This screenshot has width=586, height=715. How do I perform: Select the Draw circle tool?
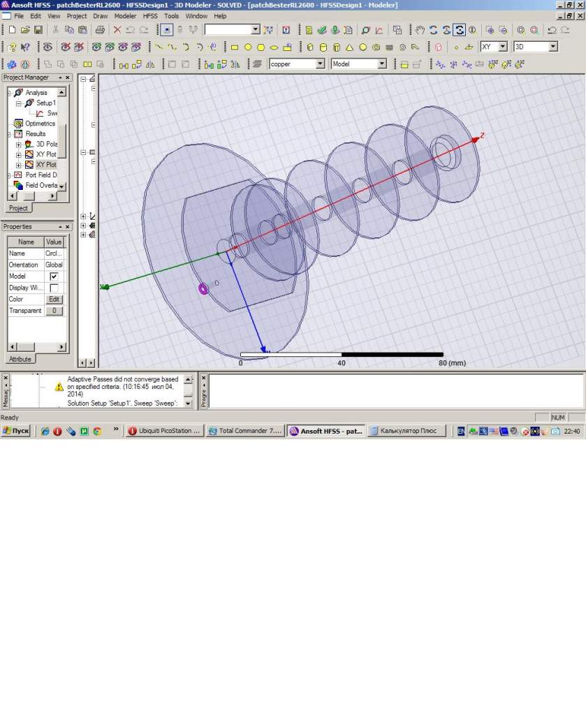pos(248,47)
